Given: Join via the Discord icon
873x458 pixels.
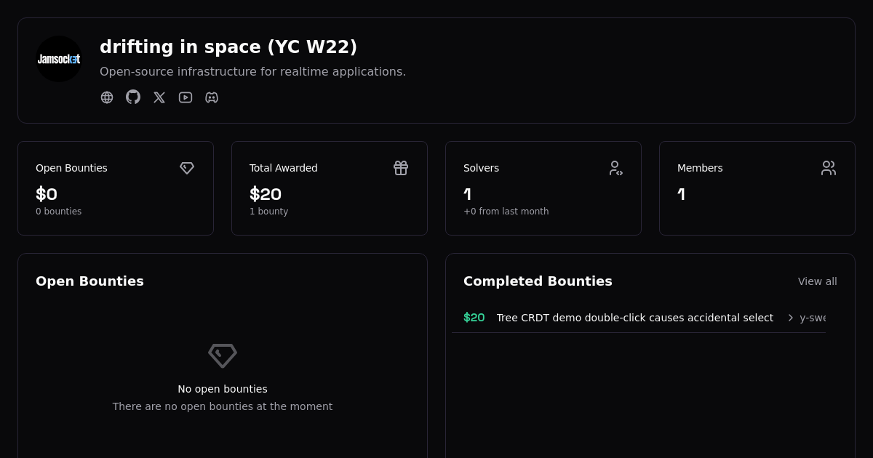Looking at the screenshot, I should 212,97.
